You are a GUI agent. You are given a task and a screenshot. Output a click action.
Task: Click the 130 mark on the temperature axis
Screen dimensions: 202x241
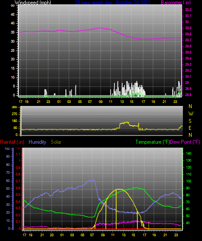point(189,160)
